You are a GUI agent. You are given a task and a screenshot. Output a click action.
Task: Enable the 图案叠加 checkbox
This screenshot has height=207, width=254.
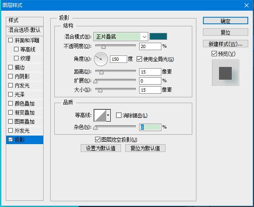tap(11, 121)
